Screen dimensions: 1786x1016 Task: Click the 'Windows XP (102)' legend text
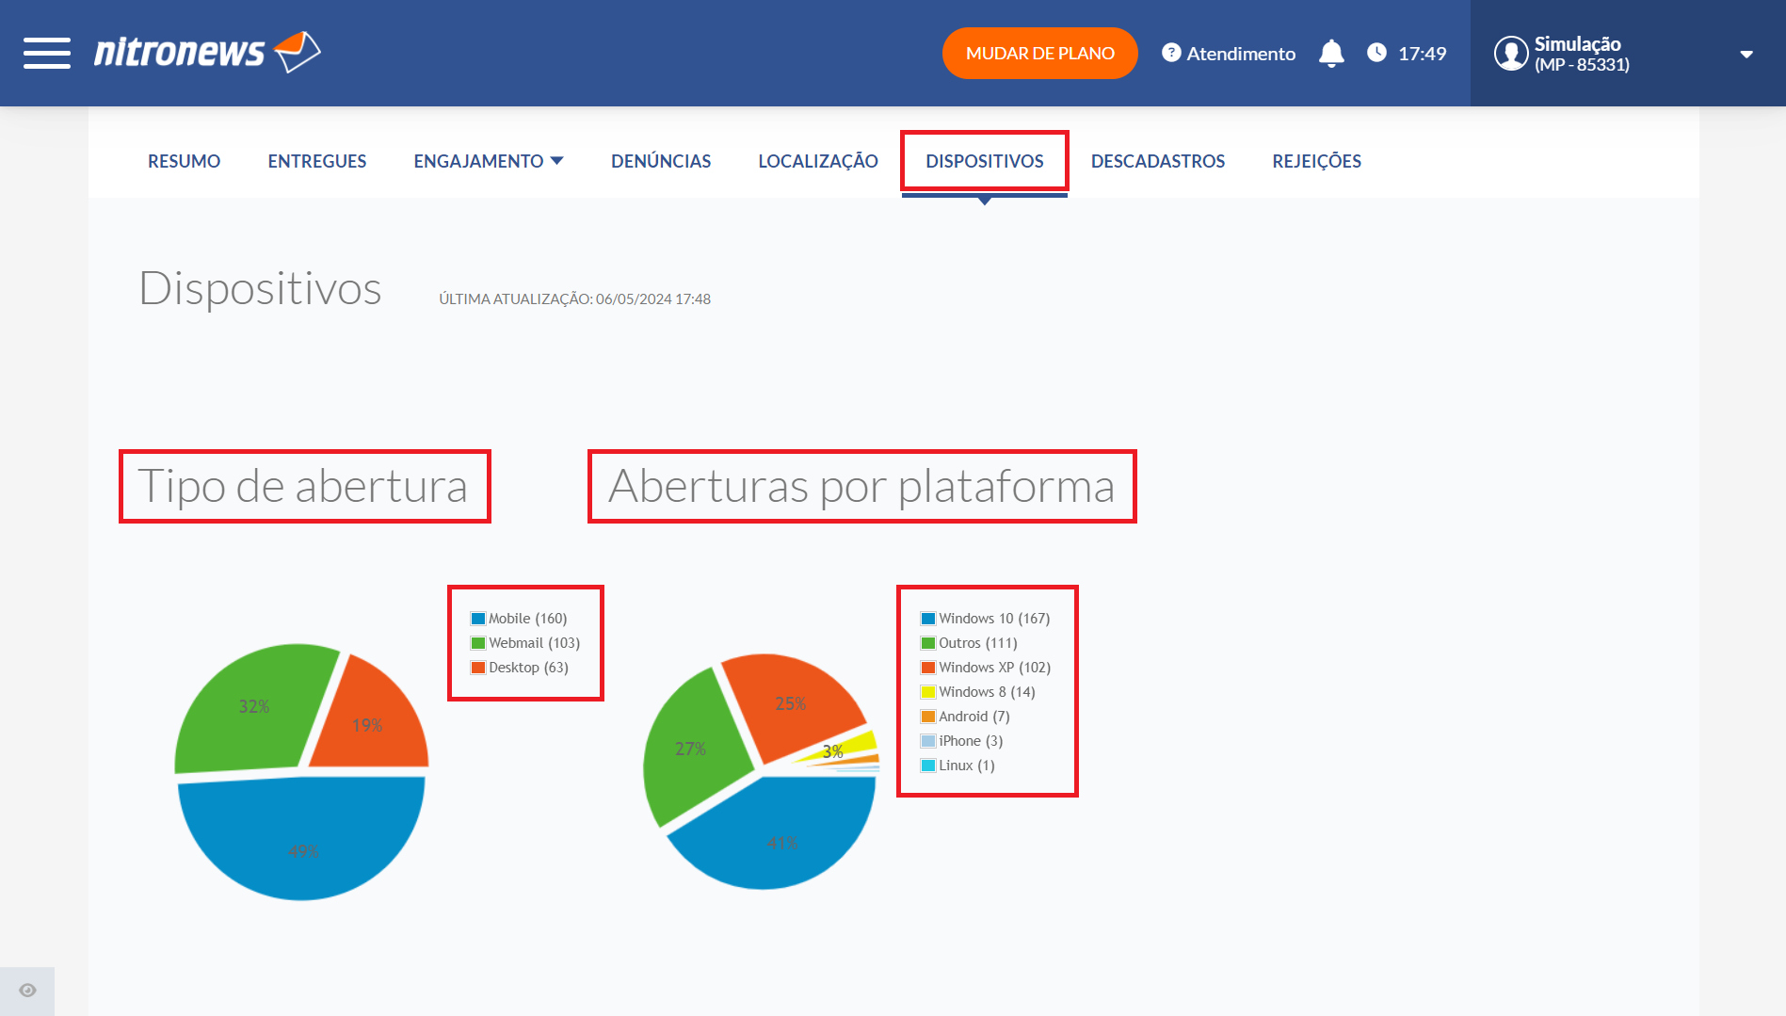point(995,668)
